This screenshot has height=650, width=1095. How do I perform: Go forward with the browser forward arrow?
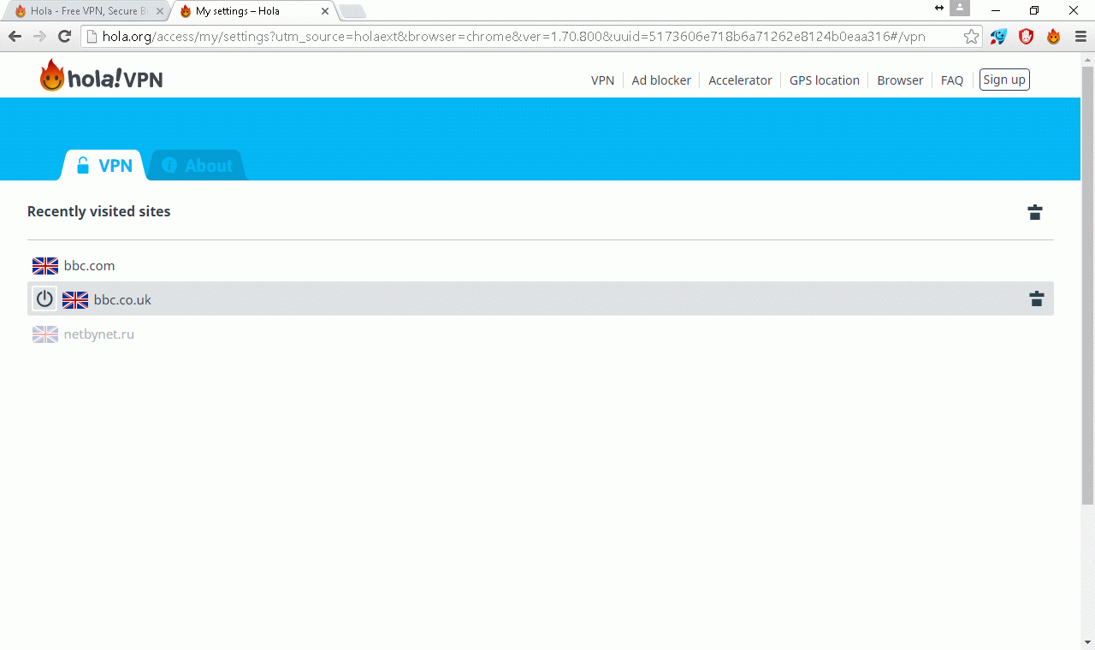39,37
